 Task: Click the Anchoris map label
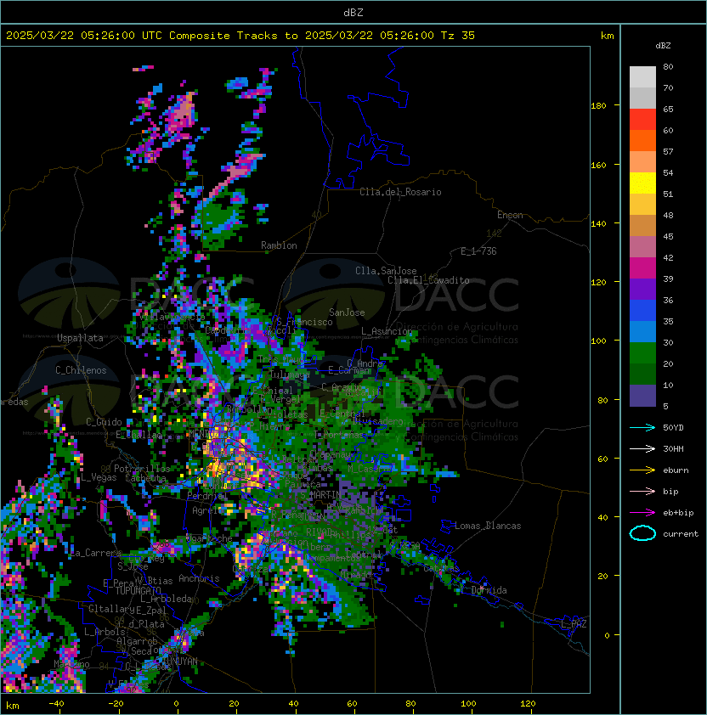click(x=199, y=578)
